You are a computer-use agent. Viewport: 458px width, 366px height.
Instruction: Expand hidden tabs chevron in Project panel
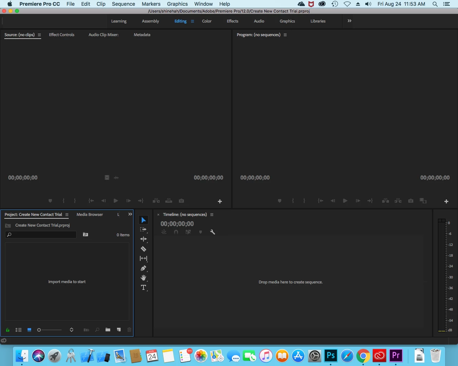click(130, 214)
